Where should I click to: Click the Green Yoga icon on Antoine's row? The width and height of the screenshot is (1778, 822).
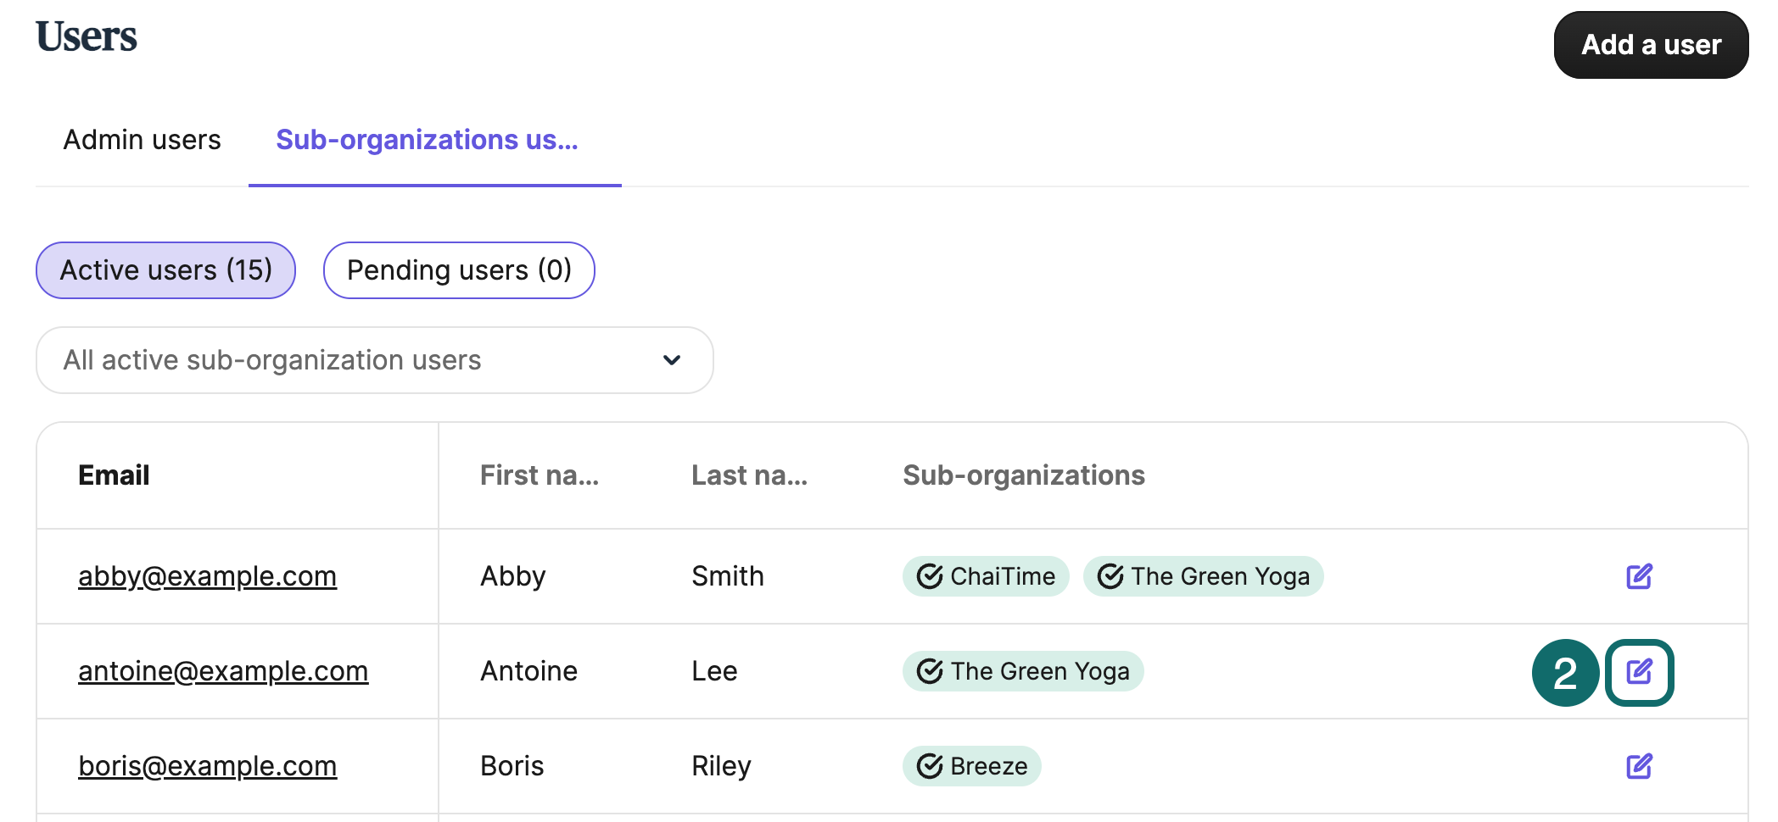point(930,671)
